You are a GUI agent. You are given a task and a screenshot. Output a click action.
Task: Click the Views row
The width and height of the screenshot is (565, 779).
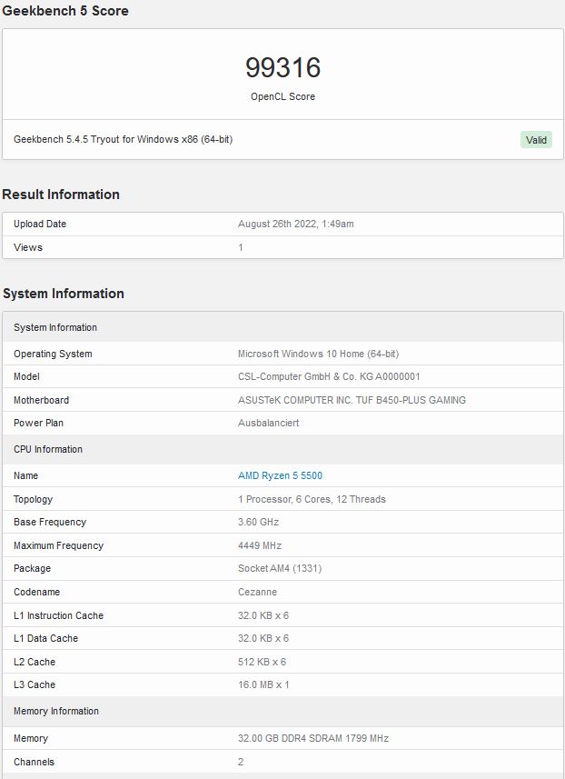[282, 247]
